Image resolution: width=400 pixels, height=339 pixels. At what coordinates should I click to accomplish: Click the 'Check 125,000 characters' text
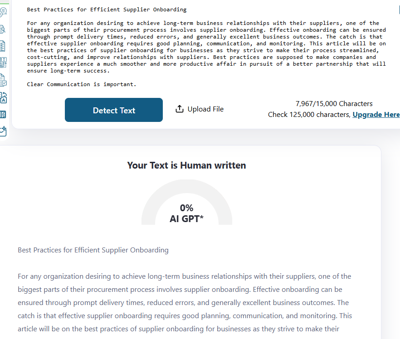(309, 115)
